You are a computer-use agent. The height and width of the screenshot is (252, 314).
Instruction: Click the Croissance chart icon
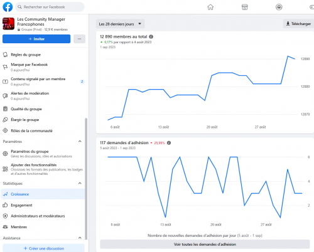tap(5, 194)
